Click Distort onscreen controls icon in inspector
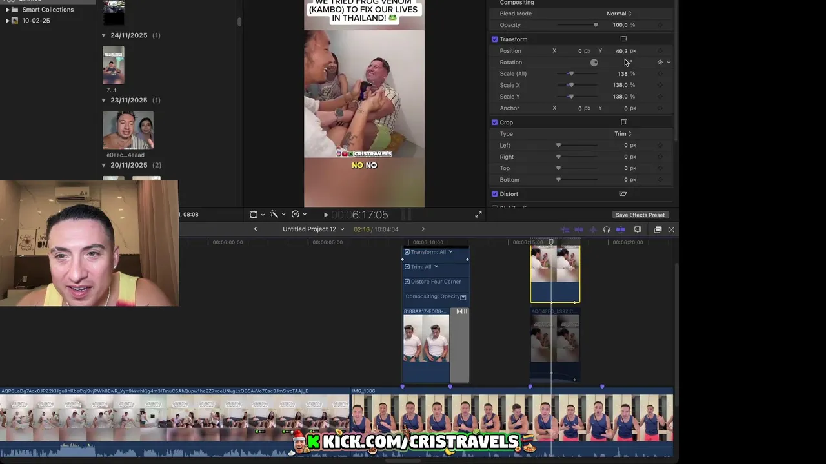The image size is (826, 464). coord(623,194)
